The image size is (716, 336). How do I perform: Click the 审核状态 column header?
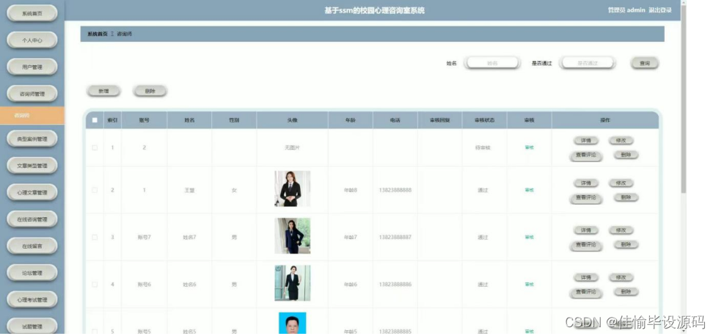click(x=484, y=120)
